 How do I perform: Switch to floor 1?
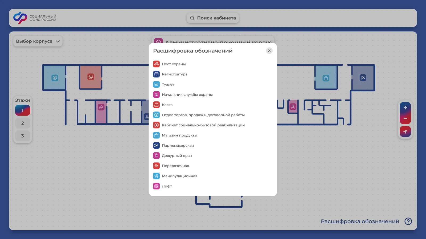tap(23, 110)
